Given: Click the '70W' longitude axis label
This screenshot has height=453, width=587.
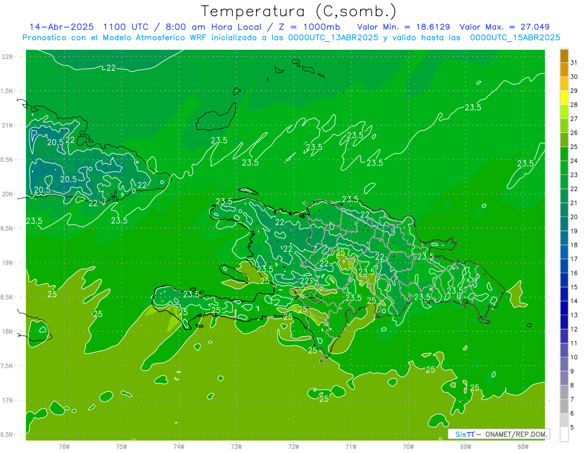Looking at the screenshot, I should click(x=408, y=446).
